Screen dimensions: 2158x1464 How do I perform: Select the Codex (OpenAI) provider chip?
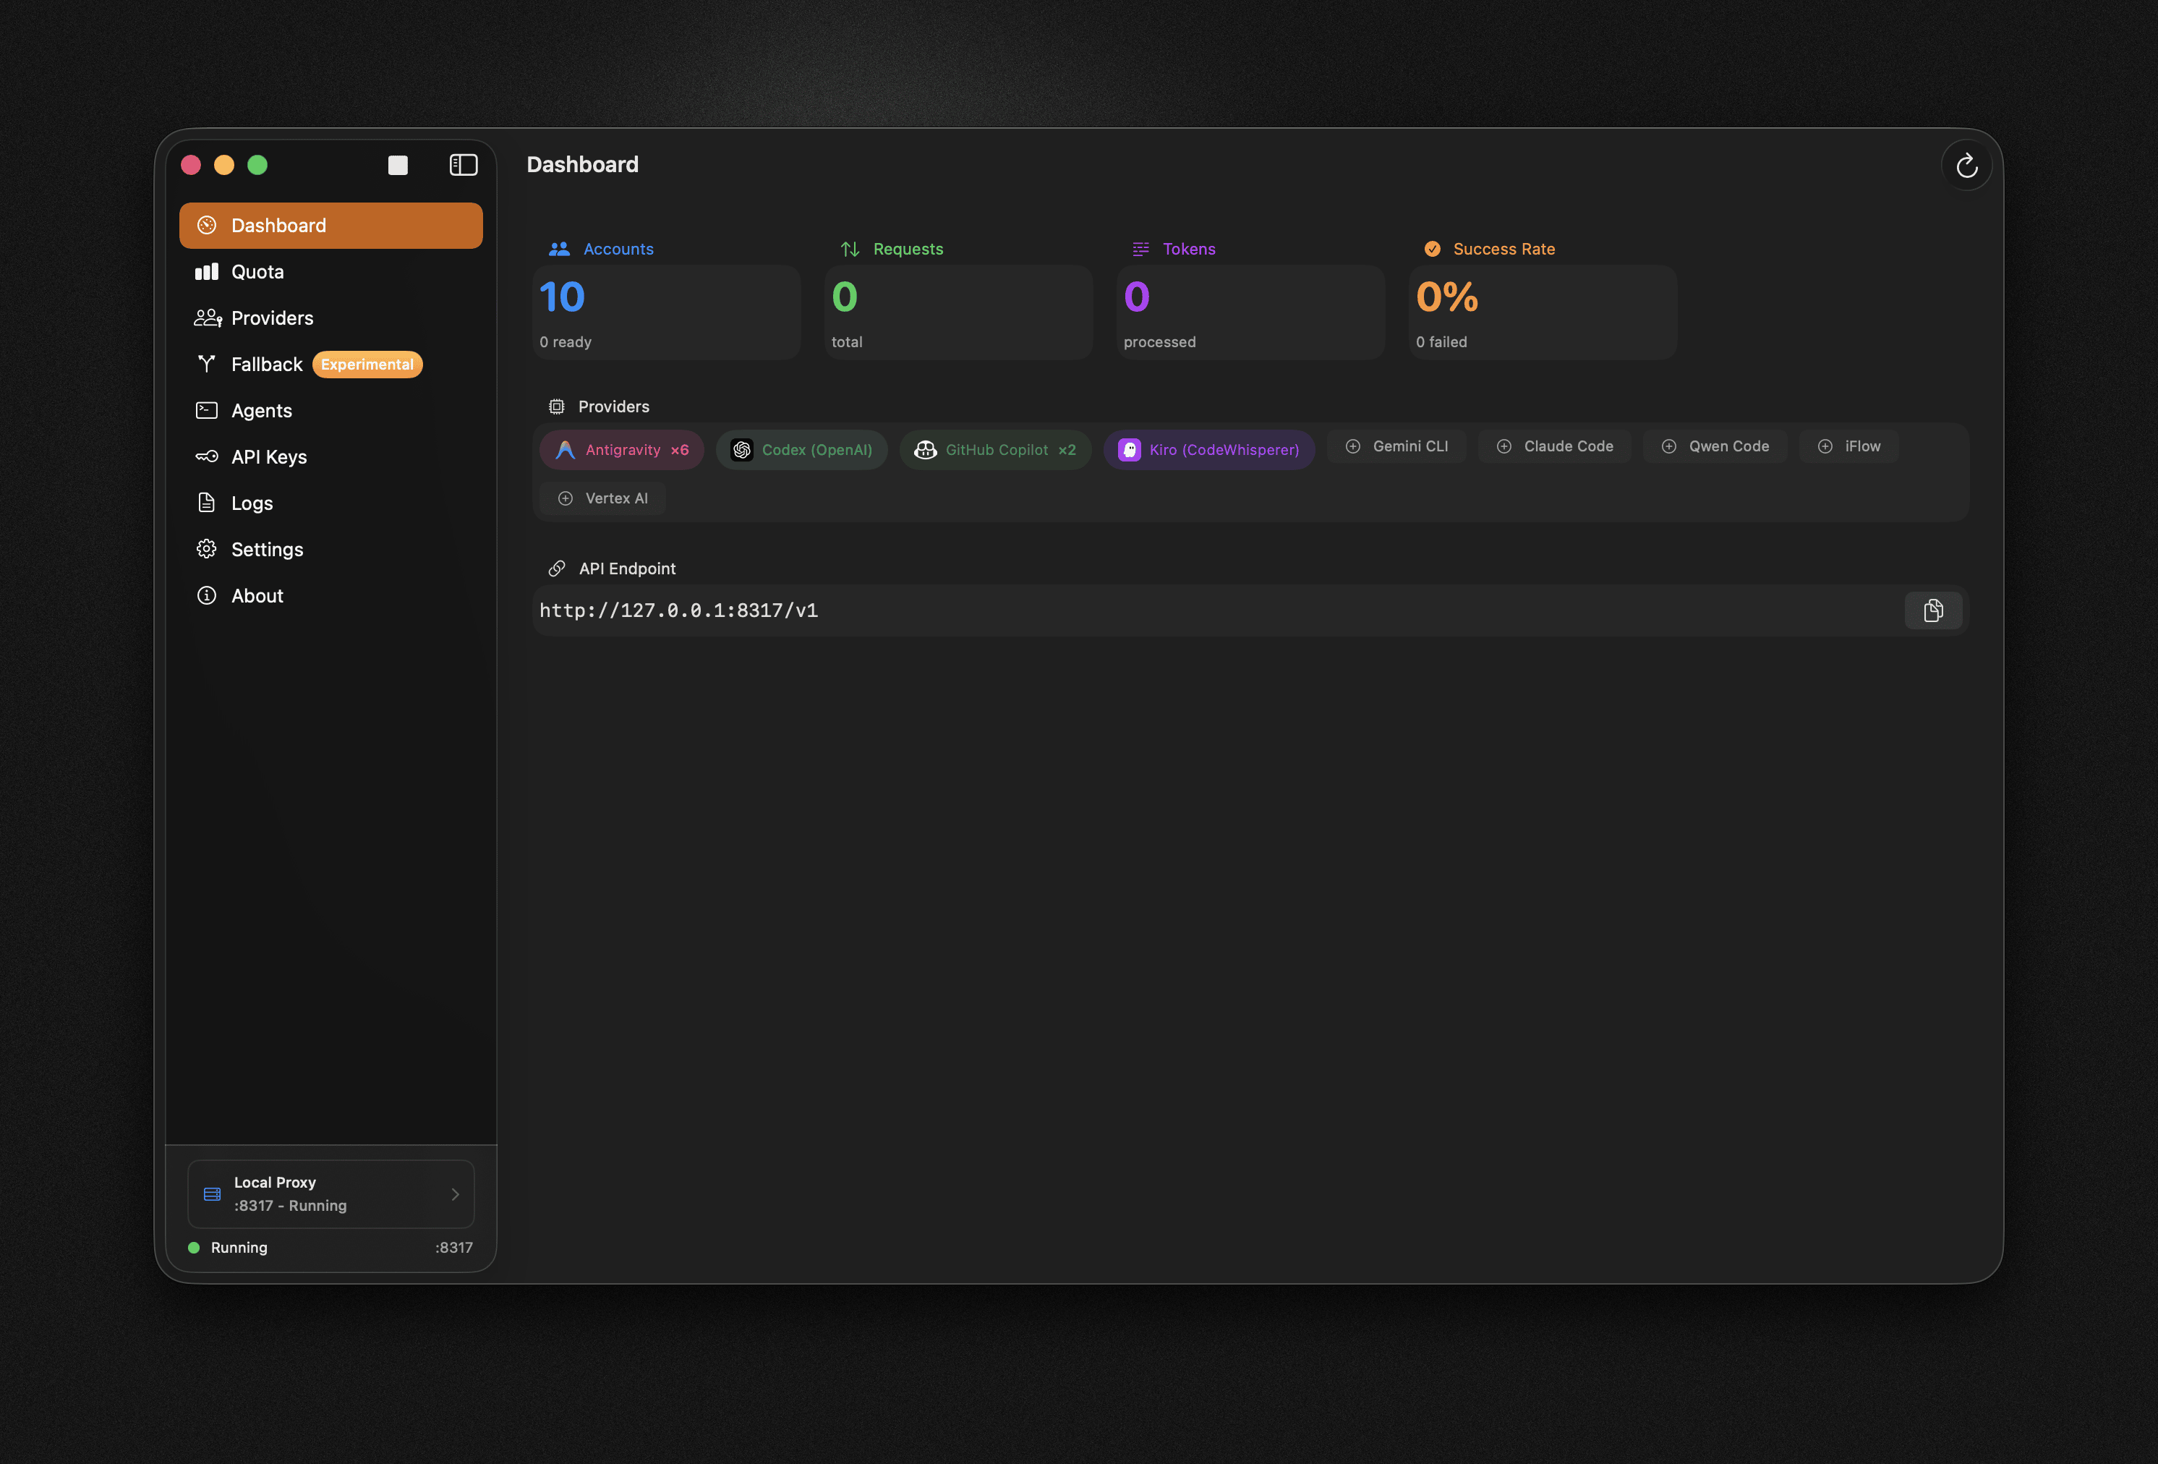pos(801,450)
